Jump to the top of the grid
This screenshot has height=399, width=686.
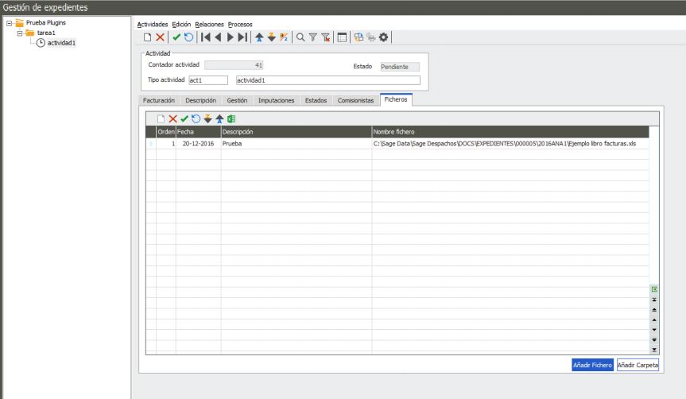coord(654,300)
